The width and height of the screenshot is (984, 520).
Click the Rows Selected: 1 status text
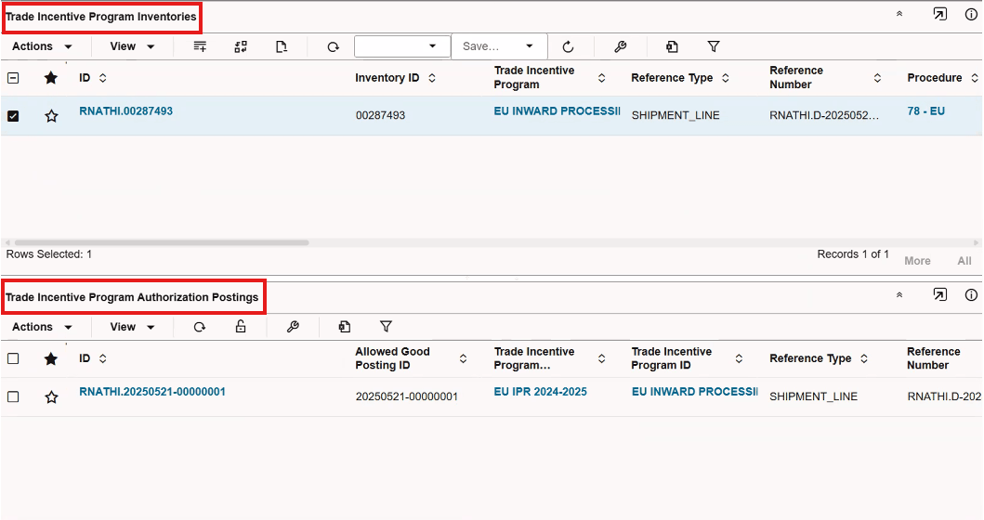click(x=49, y=254)
